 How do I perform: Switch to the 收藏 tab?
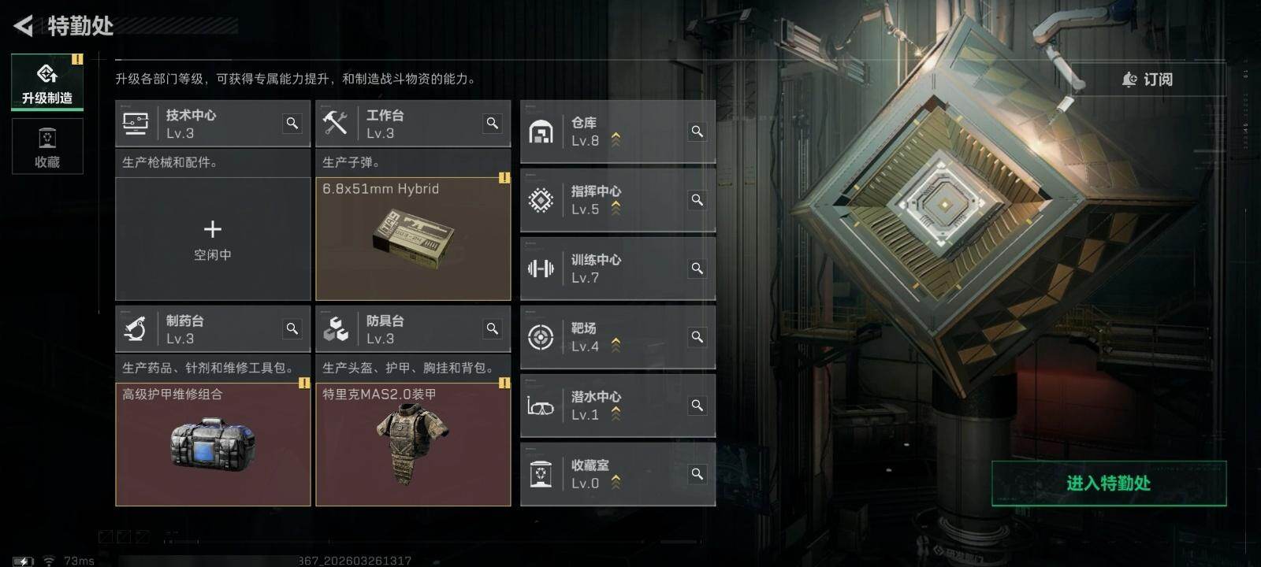pyautogui.click(x=47, y=146)
